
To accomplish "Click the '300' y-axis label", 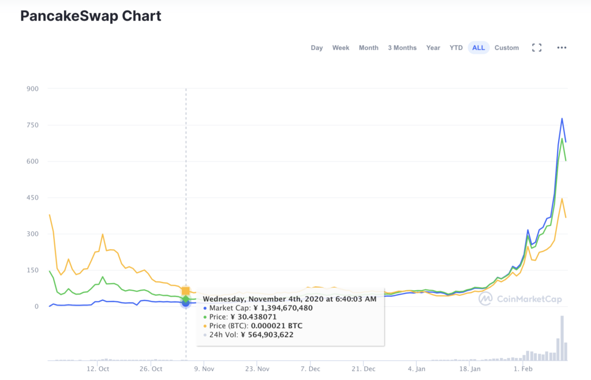I will click(x=32, y=234).
